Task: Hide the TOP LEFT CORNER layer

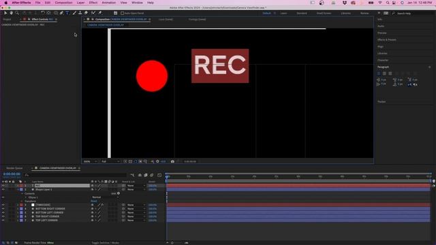Action: tap(3, 220)
